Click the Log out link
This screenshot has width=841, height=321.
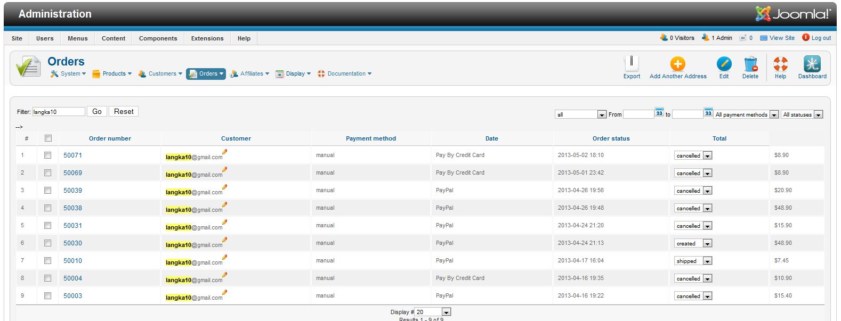click(x=817, y=38)
